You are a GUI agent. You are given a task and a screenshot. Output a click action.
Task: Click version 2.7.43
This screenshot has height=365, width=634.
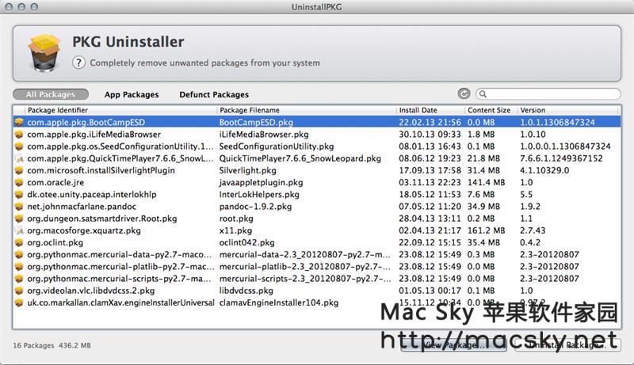[x=533, y=230]
